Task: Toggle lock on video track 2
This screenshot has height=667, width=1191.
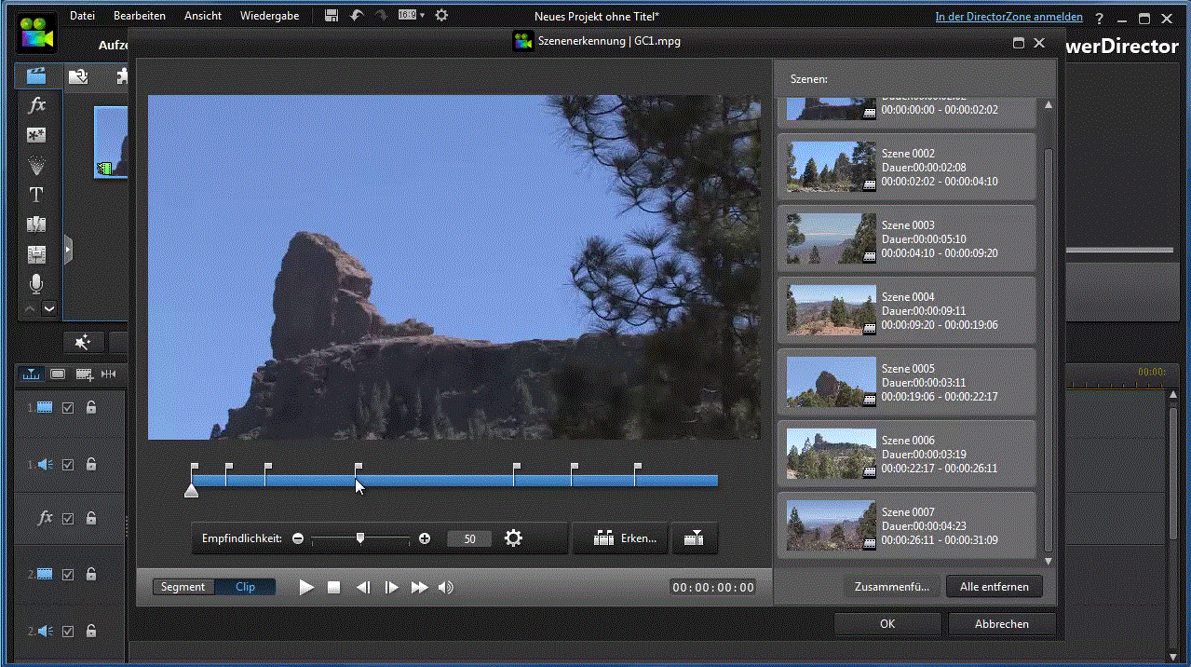Action: tap(91, 575)
